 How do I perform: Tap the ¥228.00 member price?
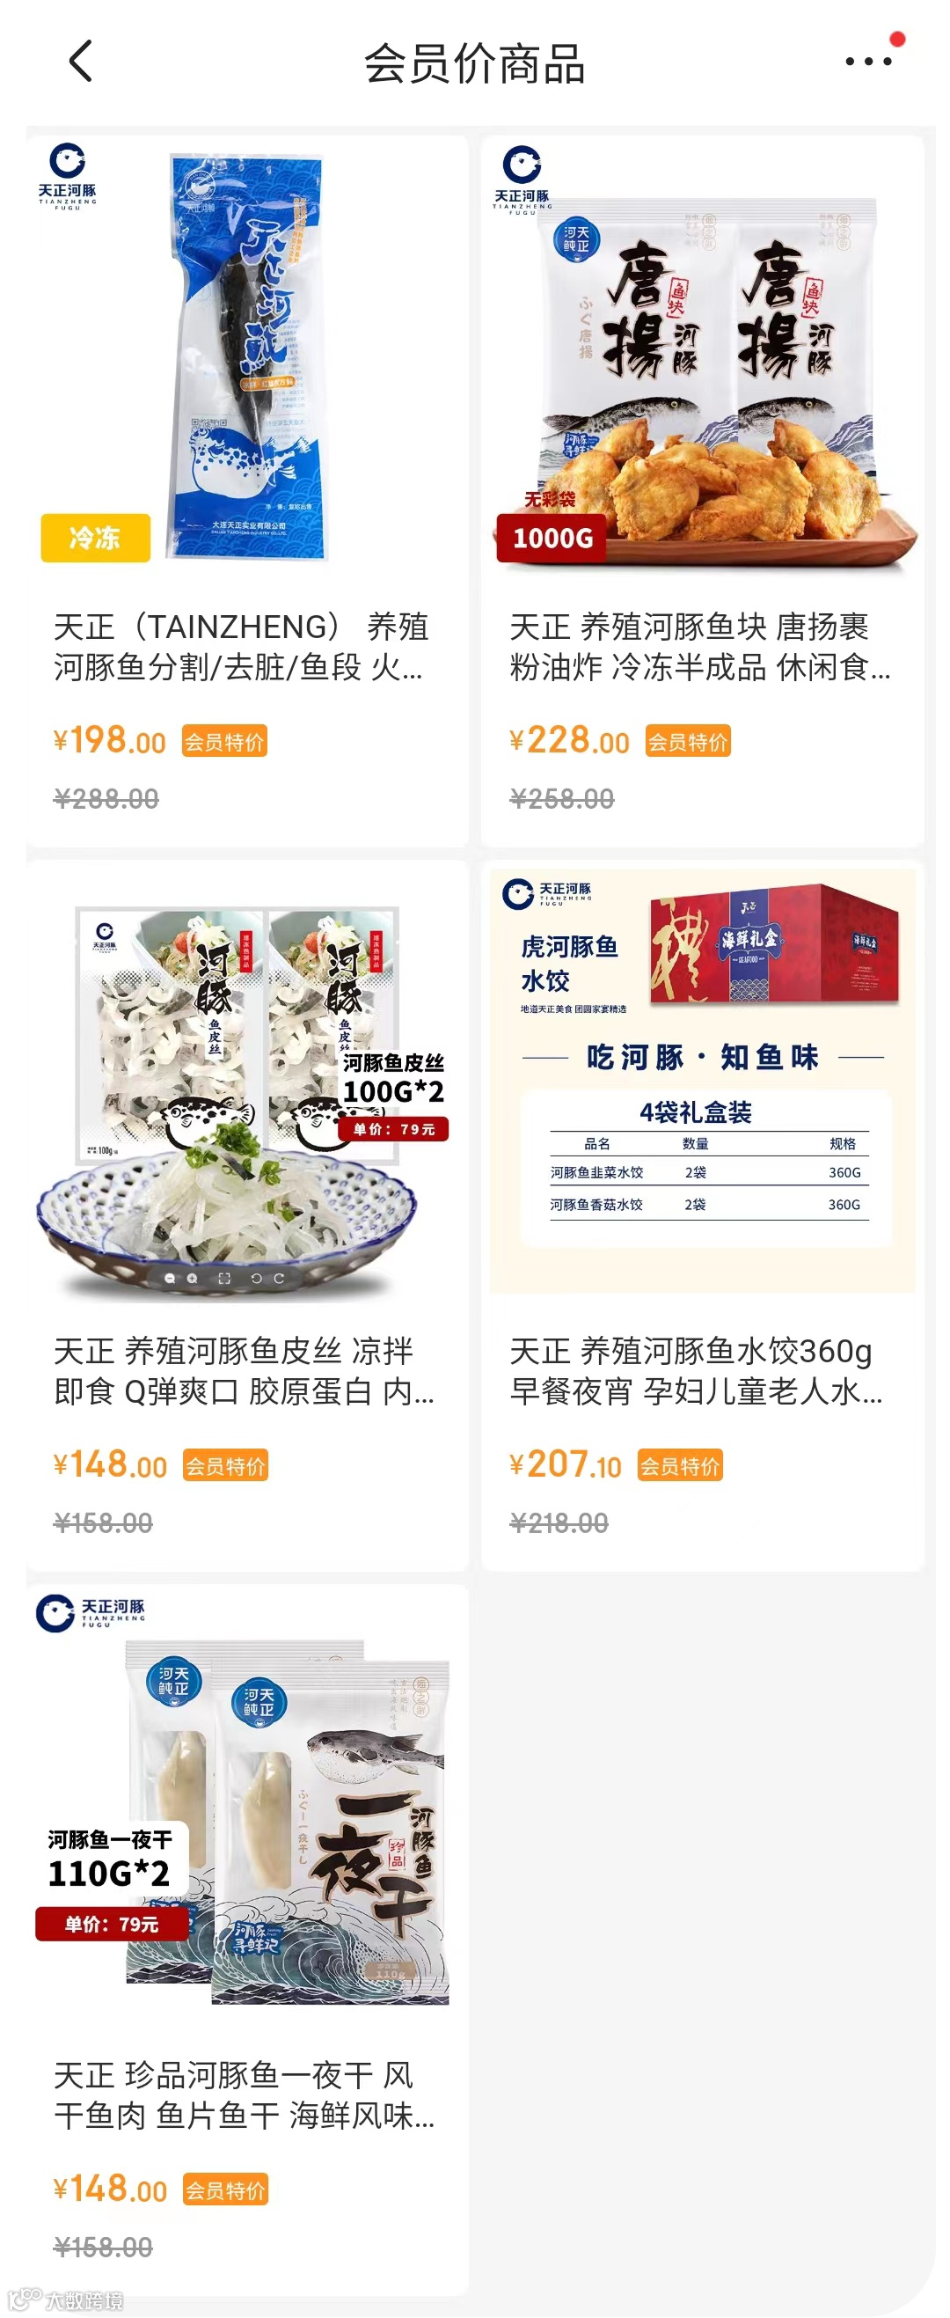569,742
